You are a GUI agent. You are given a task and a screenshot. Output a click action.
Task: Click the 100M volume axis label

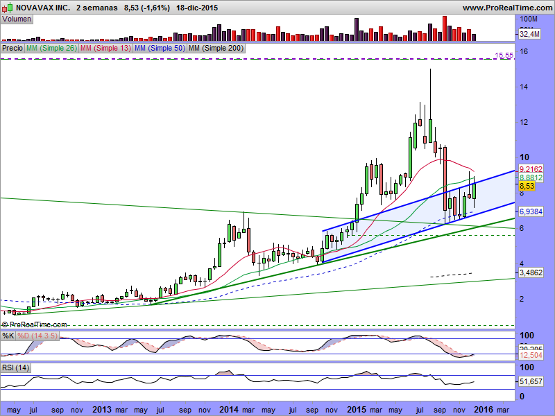point(529,19)
